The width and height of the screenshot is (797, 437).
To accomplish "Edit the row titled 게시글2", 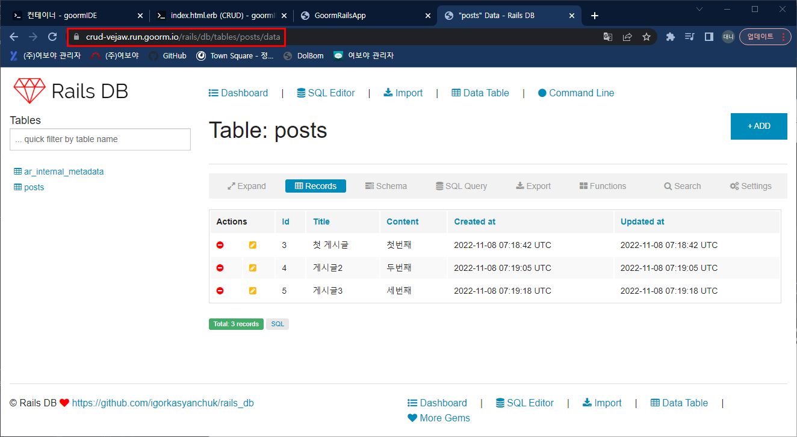I will (253, 268).
